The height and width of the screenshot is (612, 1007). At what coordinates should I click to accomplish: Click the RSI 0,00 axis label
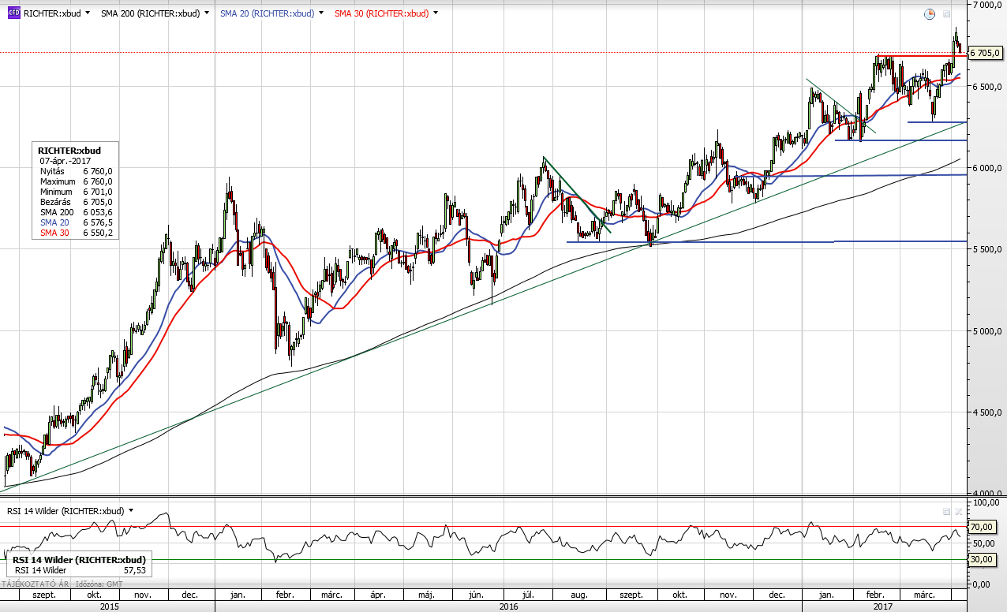(x=982, y=584)
